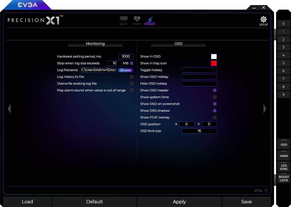Edit the Hardware polling period field

126,56
